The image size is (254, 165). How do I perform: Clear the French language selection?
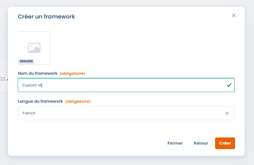click(x=227, y=113)
